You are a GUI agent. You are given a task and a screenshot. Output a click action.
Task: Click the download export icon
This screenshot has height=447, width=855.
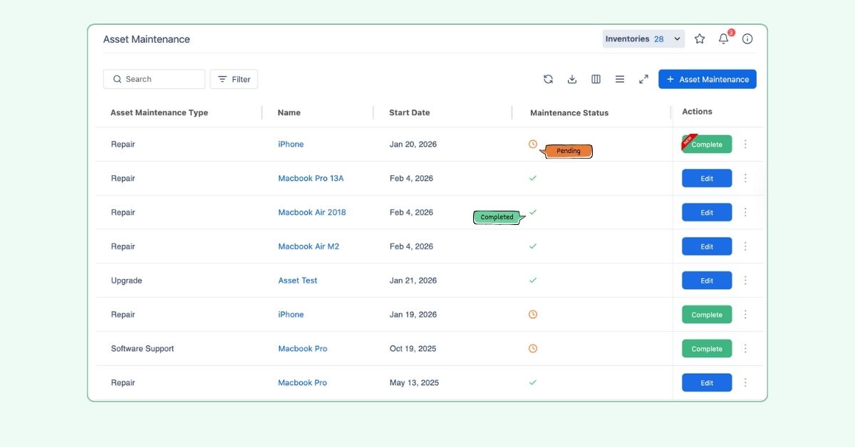[572, 79]
